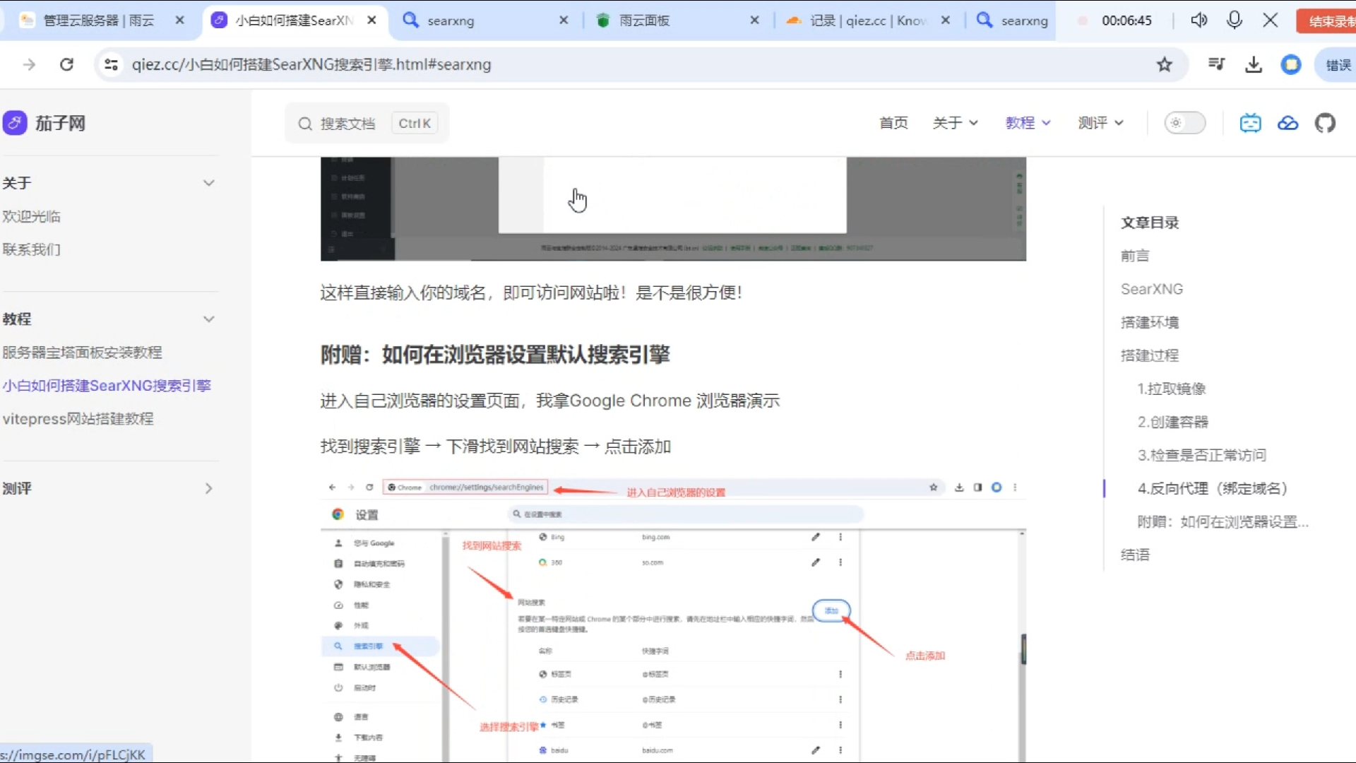Expand the 测评 dropdown in the top navigation
The height and width of the screenshot is (763, 1356).
1100,123
